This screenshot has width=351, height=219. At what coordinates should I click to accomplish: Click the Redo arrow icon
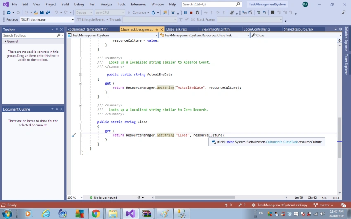tap(66, 13)
